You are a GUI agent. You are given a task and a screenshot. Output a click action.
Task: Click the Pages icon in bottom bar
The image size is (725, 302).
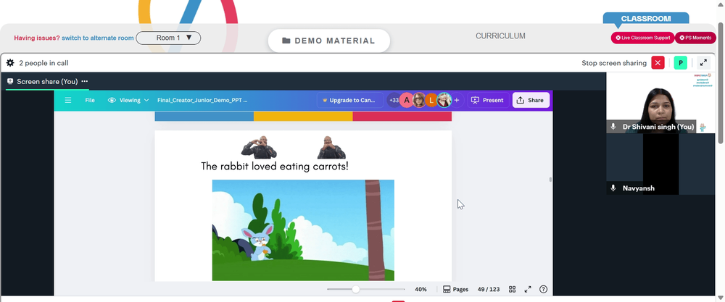(447, 290)
